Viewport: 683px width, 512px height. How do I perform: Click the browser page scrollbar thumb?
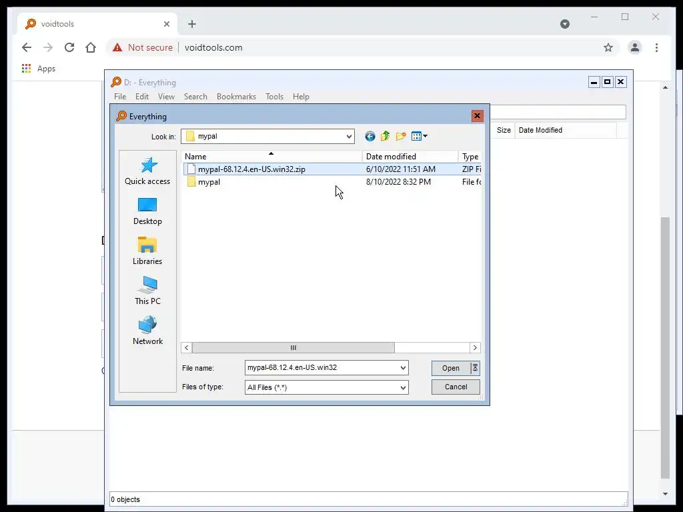point(665,347)
